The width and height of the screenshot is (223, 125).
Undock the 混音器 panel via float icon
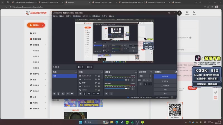coord(136,72)
